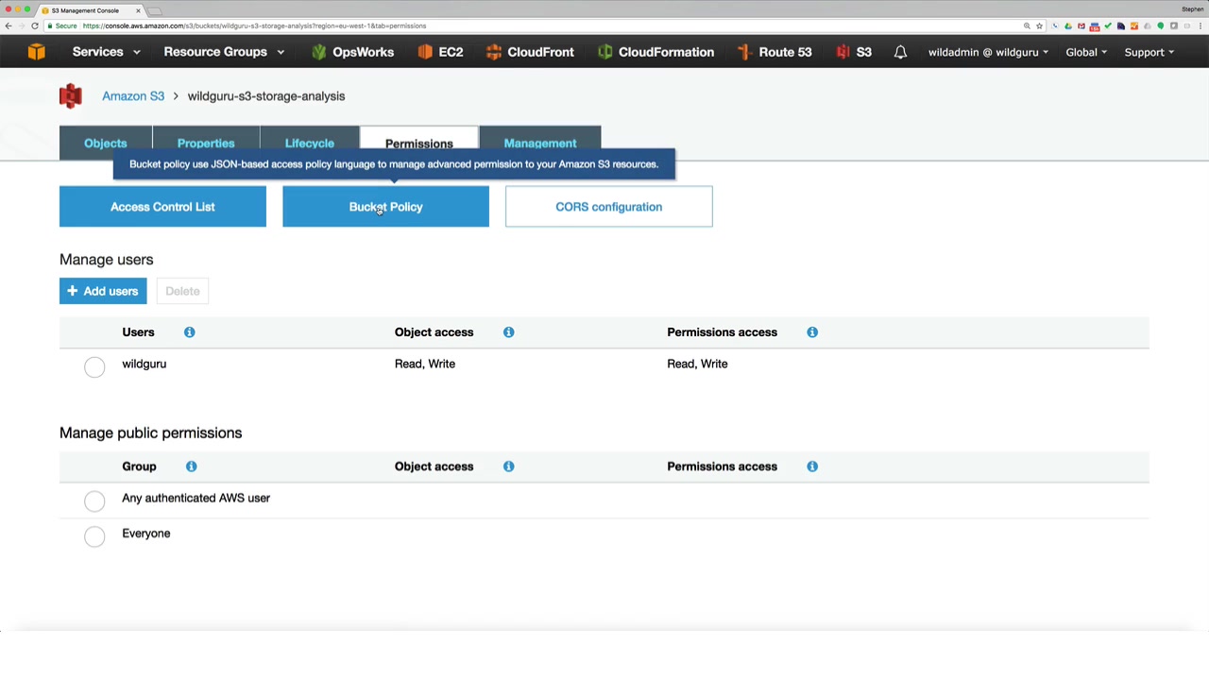
Task: Switch to the Objects tab
Action: [106, 144]
